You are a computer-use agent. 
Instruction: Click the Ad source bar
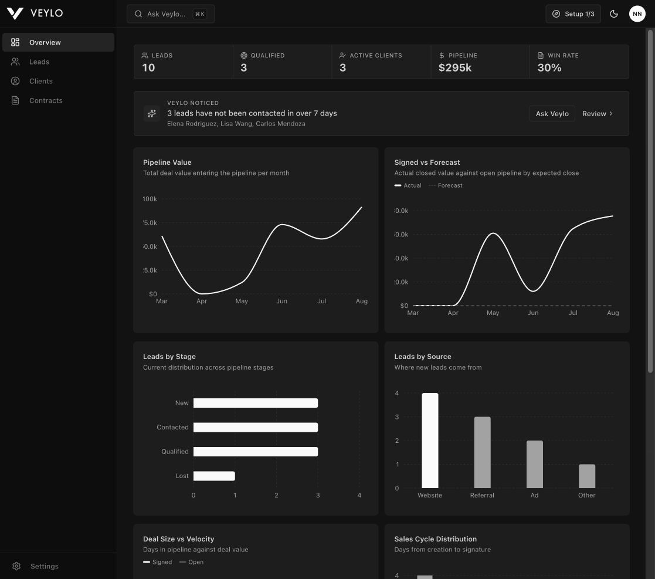534,464
